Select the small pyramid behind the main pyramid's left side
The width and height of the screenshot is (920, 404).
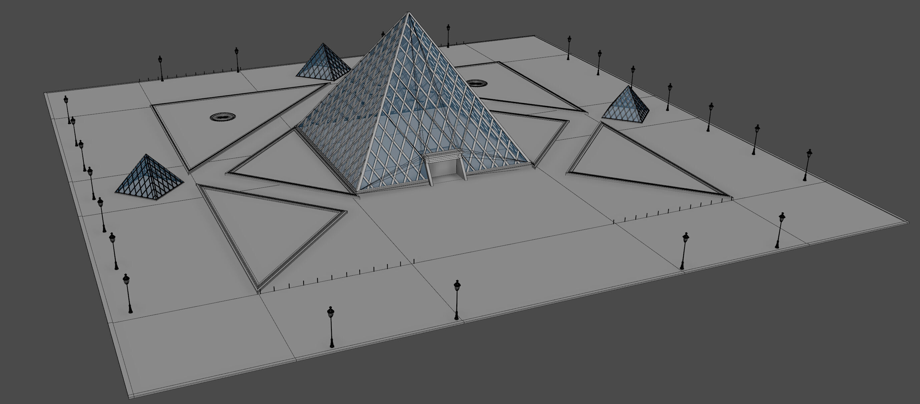tap(323, 62)
